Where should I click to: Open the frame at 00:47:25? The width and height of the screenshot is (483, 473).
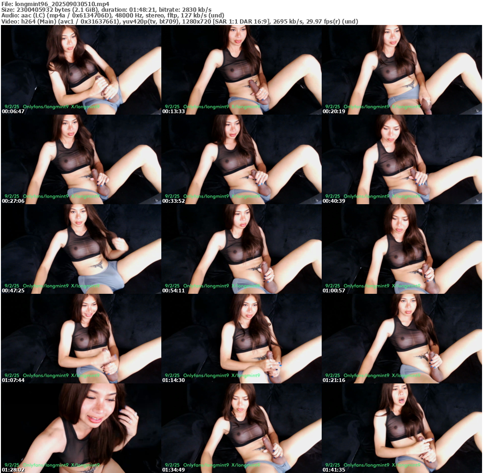click(81, 249)
